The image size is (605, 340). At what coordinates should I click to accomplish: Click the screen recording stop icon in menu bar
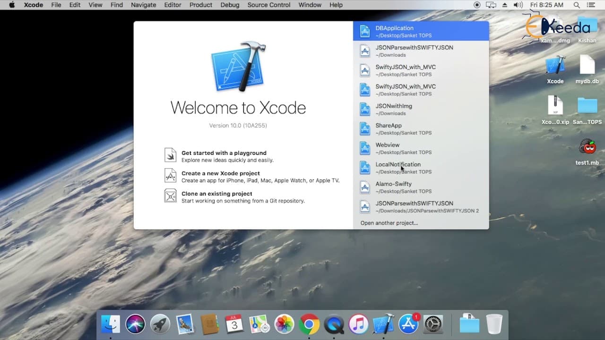477,5
